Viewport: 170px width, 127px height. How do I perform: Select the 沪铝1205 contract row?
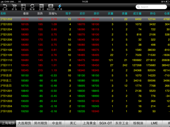[x=85, y=35]
